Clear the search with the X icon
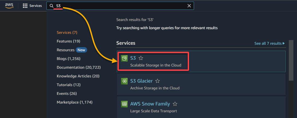 (x=189, y=6)
